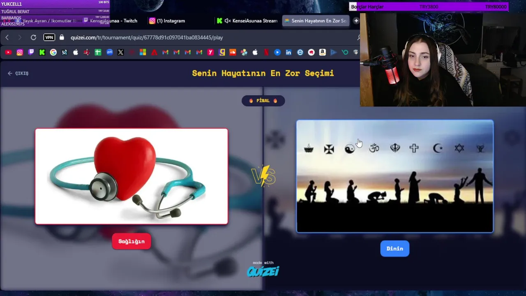Switch to the KenseiAsunaa - Twitch tab
The width and height of the screenshot is (526, 296).
[110, 21]
